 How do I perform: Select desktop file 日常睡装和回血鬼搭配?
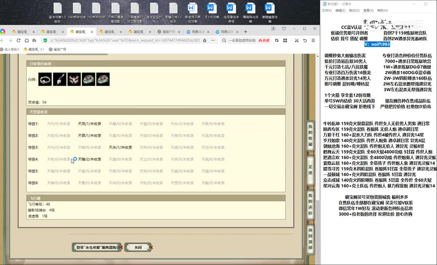tap(134, 13)
